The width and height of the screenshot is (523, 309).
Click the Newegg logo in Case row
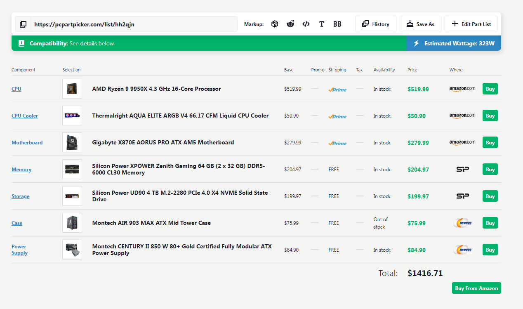click(x=462, y=223)
